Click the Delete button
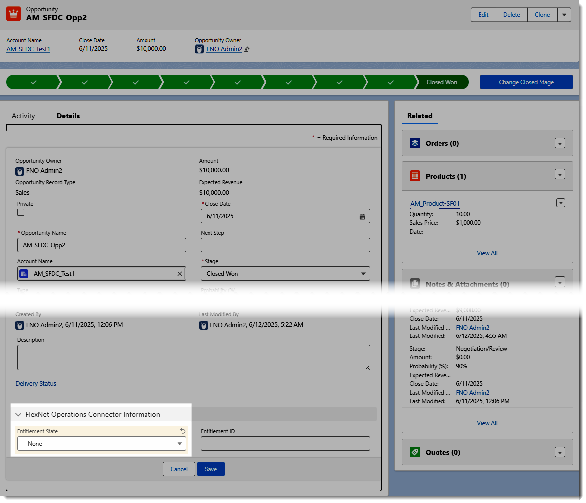The height and width of the screenshot is (503, 586). coord(512,15)
